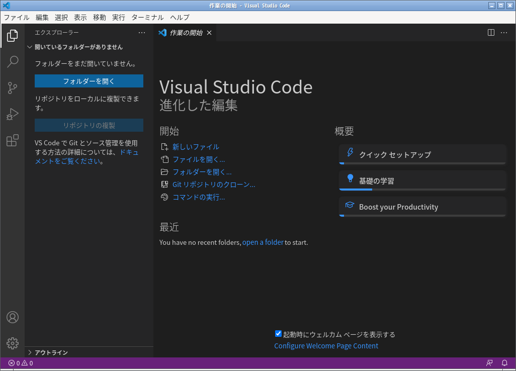Click the VS Code logo in title bar

[6, 5]
